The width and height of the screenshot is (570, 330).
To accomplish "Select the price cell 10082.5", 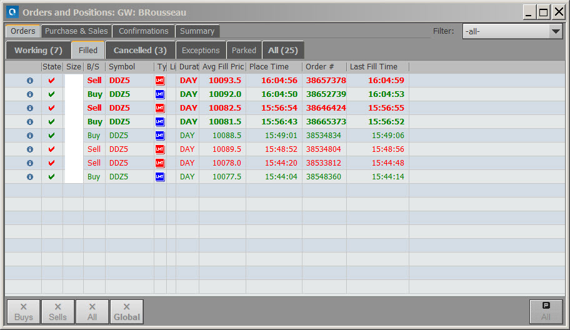I will [x=225, y=108].
